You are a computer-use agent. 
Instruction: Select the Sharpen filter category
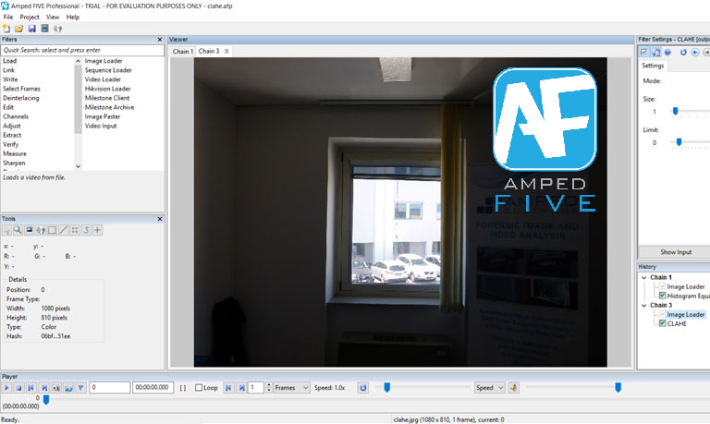coord(14,163)
